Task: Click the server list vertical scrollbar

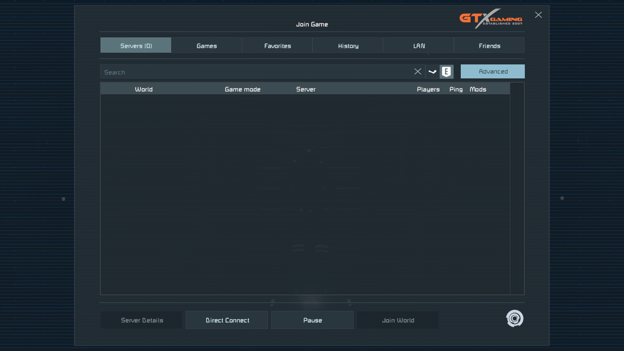Action: 517,189
